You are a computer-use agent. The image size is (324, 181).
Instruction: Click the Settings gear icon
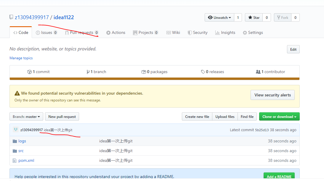[x=245, y=33]
